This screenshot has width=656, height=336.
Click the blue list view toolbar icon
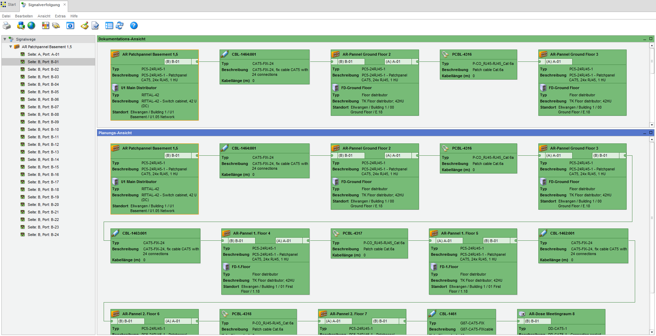(x=109, y=26)
